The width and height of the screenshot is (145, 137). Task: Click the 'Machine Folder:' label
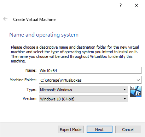(23, 80)
